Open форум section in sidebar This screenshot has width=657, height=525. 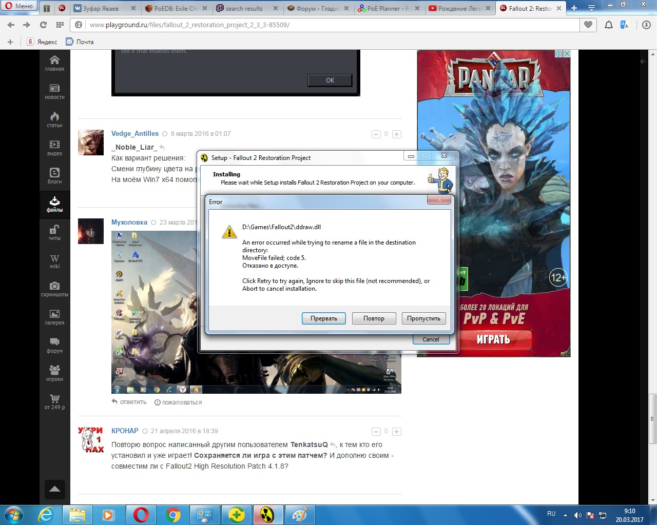pyautogui.click(x=54, y=346)
